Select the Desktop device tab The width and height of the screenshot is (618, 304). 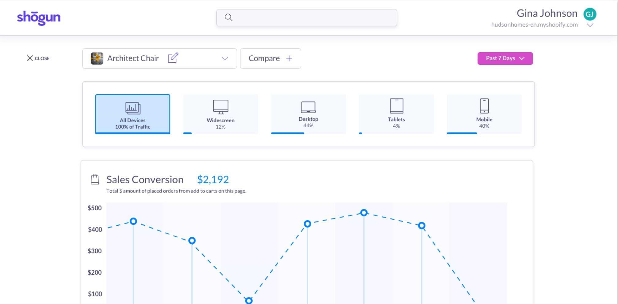coord(308,114)
